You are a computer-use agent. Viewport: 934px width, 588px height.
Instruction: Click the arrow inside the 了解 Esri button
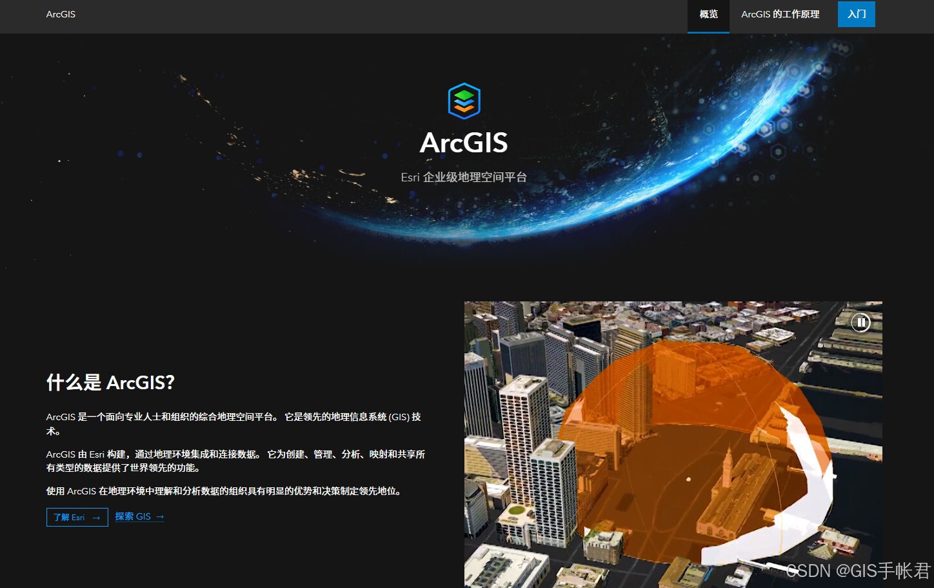(x=96, y=518)
